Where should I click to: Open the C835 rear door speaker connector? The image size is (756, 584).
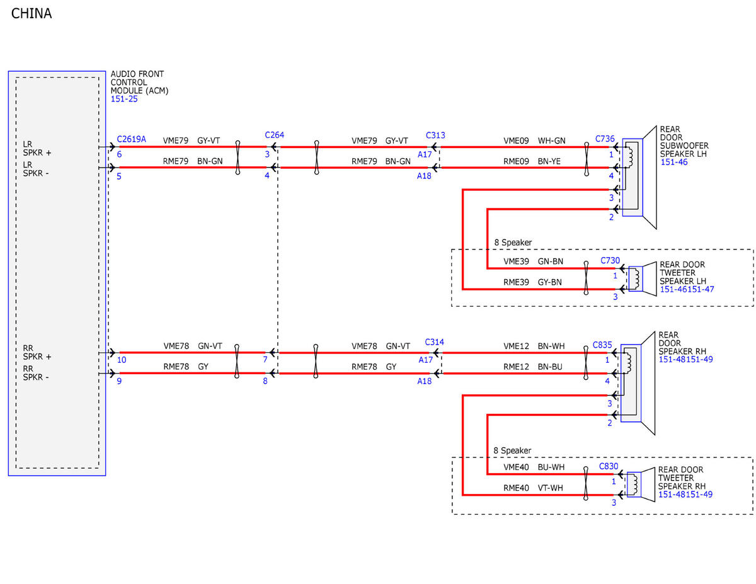tap(603, 345)
